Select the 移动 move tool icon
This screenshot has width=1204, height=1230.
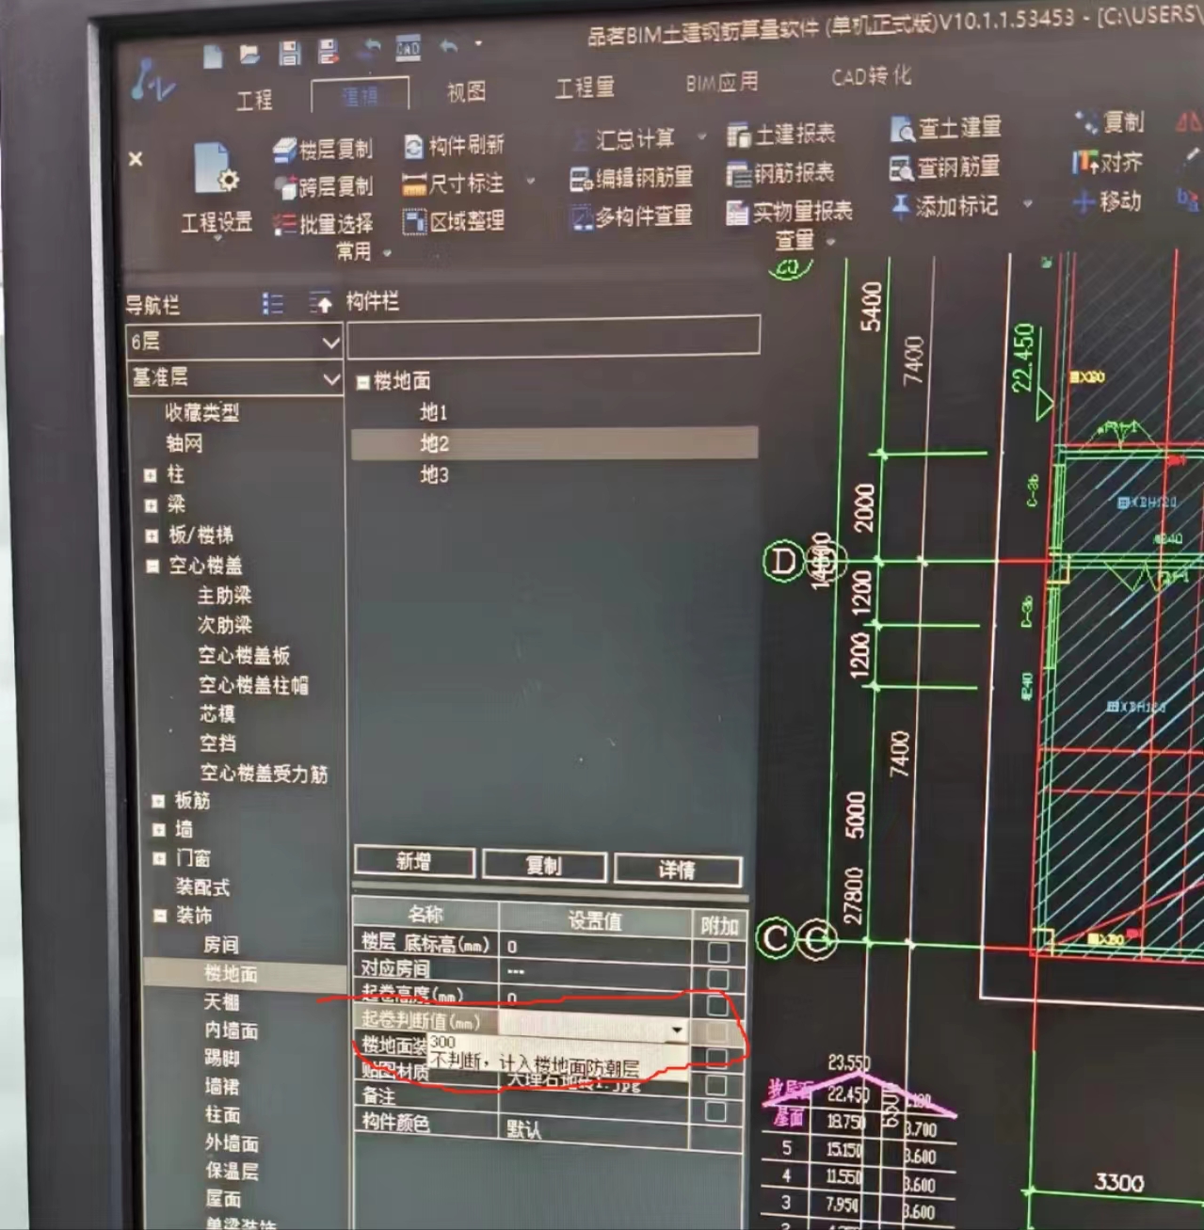(1084, 201)
